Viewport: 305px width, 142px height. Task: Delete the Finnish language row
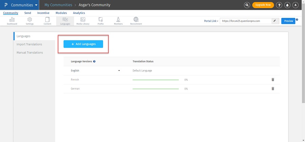tap(273, 80)
